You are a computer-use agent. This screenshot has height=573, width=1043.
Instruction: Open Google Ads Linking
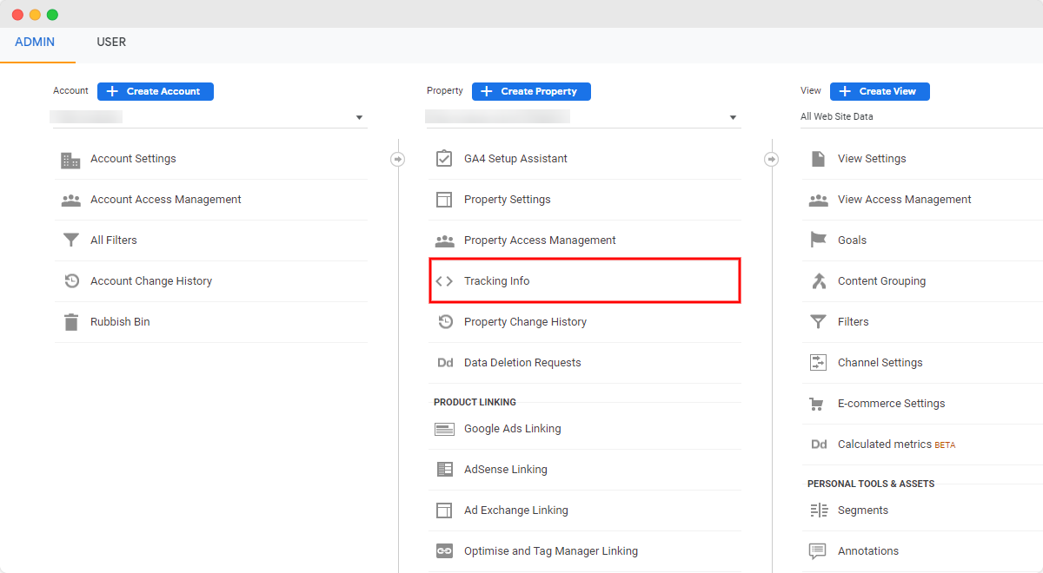tap(512, 428)
